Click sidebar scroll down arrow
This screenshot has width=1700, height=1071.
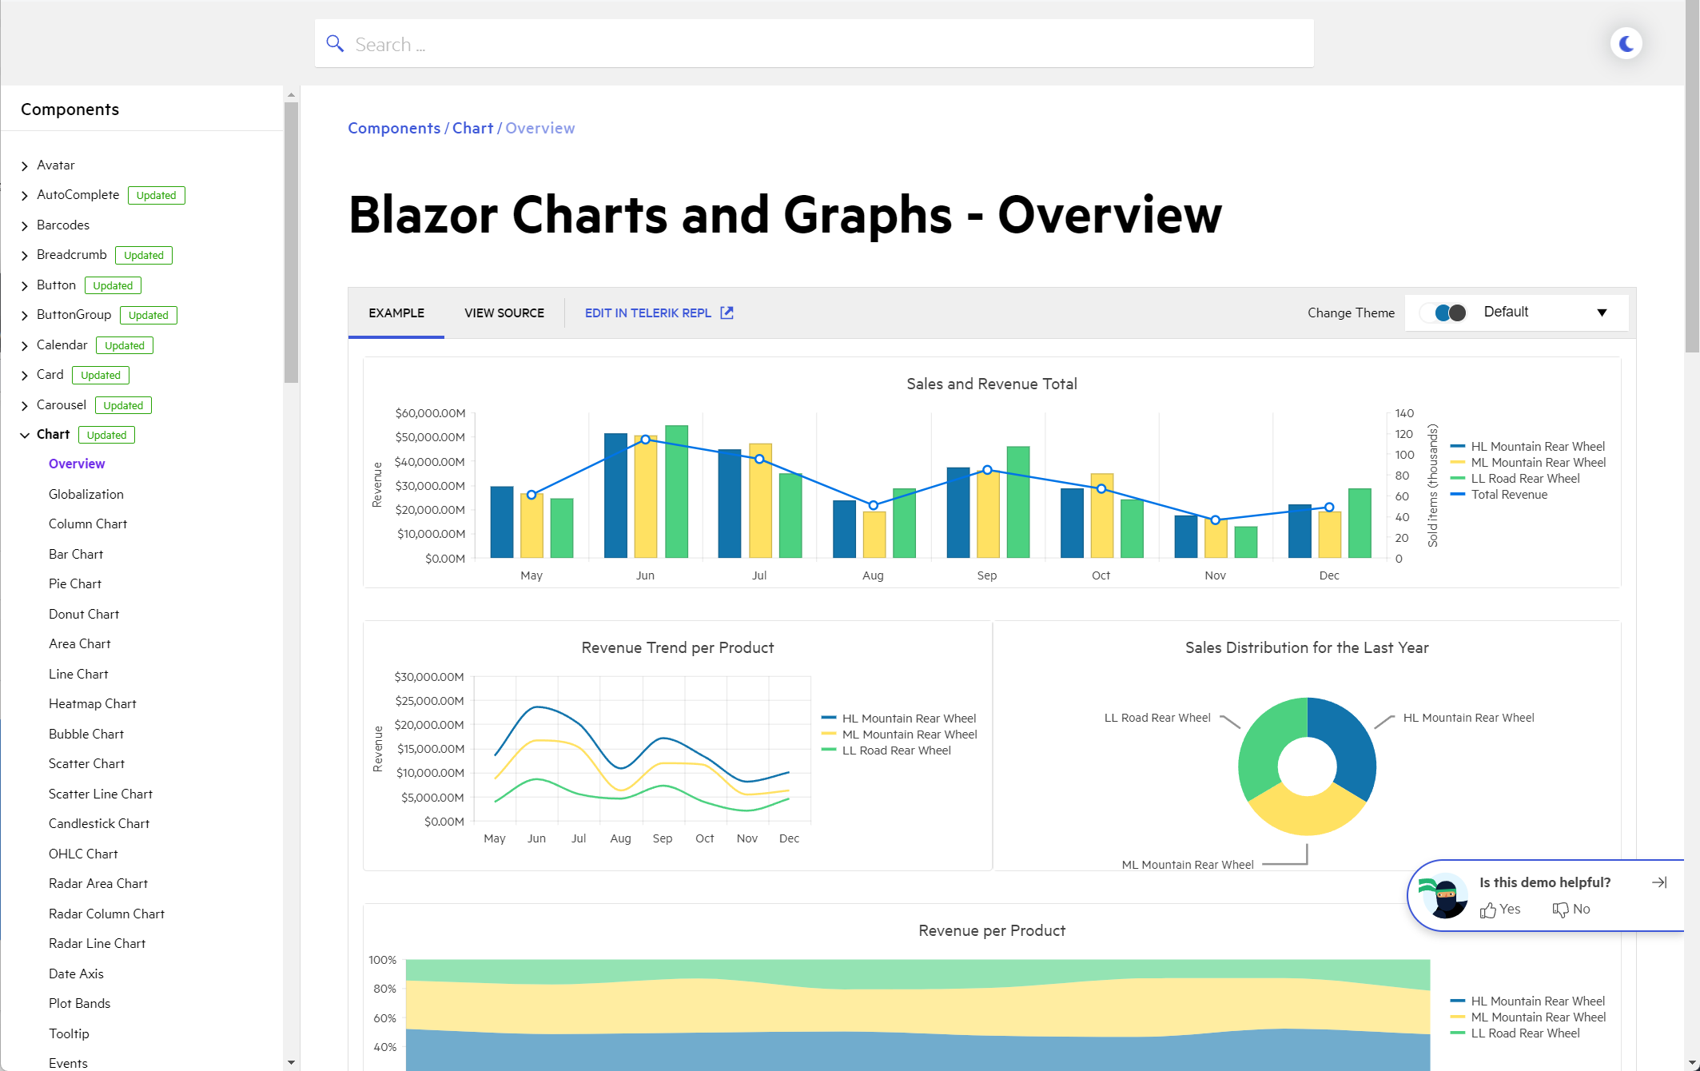pyautogui.click(x=291, y=1062)
